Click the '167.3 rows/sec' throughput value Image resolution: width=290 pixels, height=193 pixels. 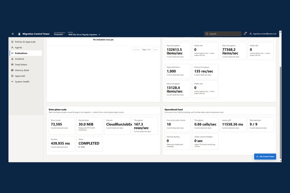click(141, 126)
